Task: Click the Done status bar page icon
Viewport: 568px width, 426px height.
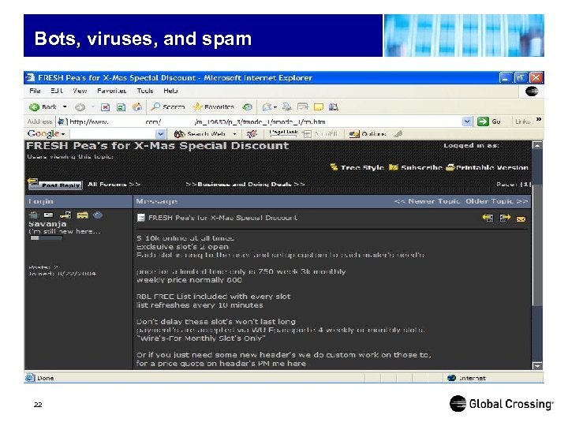Action: (x=30, y=378)
